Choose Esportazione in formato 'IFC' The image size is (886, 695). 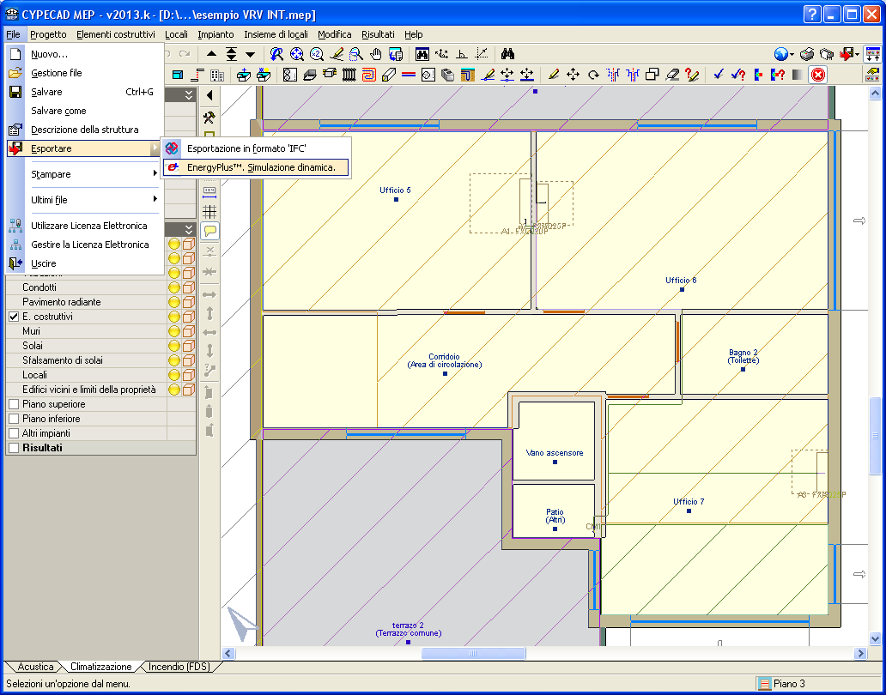tap(255, 148)
